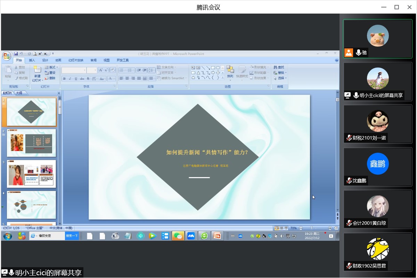Click the PowerPoint Help question mark icon
The image size is (417, 278).
click(x=336, y=60)
